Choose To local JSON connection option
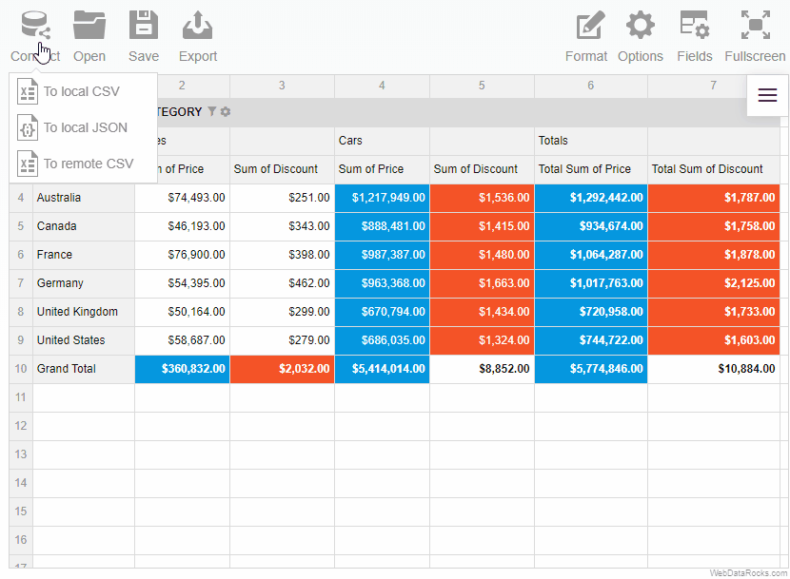The image size is (790, 579). 83,127
